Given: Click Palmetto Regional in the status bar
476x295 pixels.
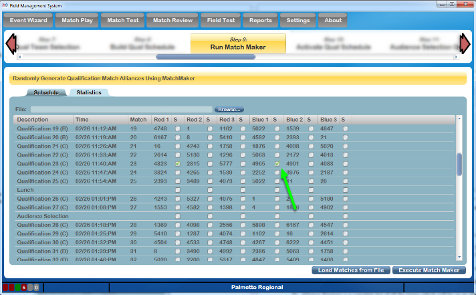Looking at the screenshot, I should pos(257,288).
